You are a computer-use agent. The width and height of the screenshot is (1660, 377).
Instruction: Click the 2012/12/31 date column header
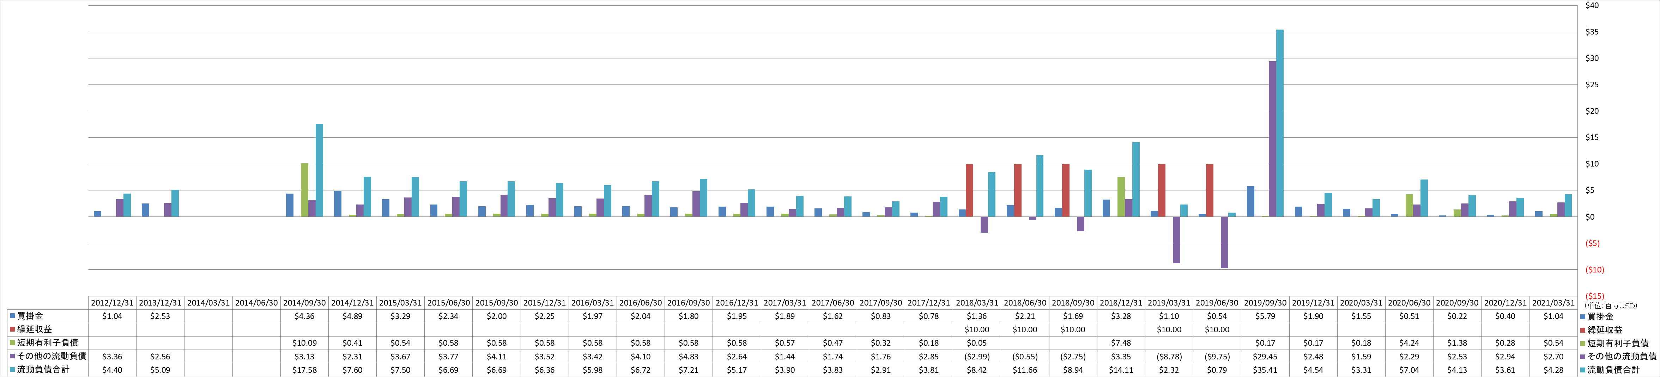(112, 303)
